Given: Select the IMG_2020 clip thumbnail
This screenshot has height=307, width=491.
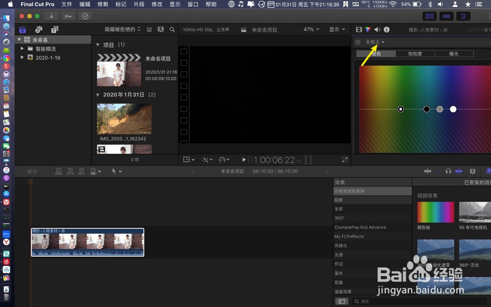Looking at the screenshot, I should [124, 119].
